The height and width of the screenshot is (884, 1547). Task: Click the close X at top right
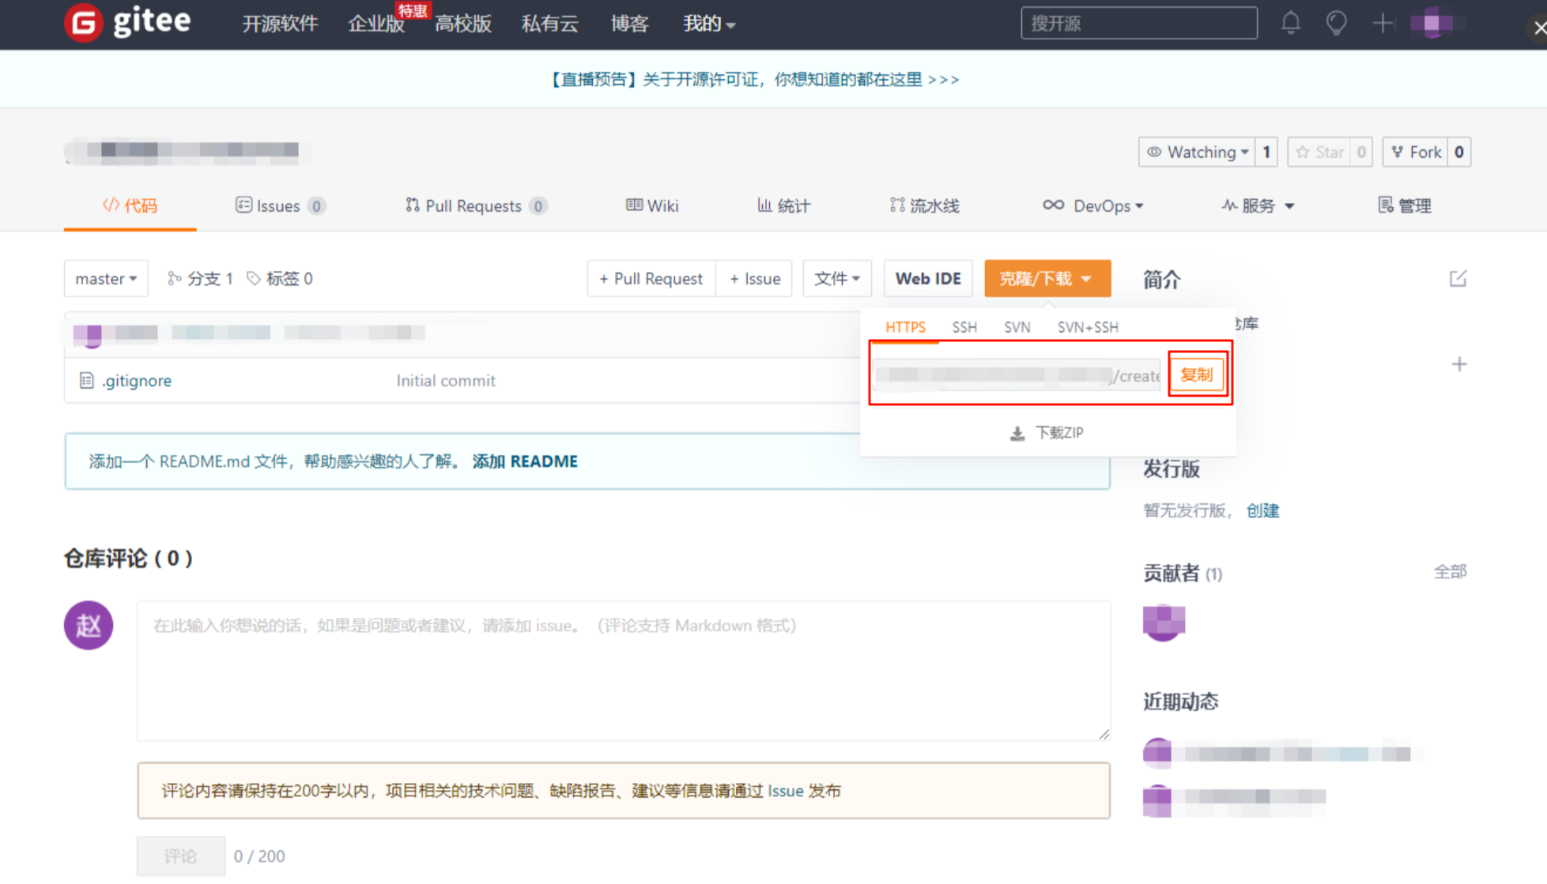(x=1539, y=28)
